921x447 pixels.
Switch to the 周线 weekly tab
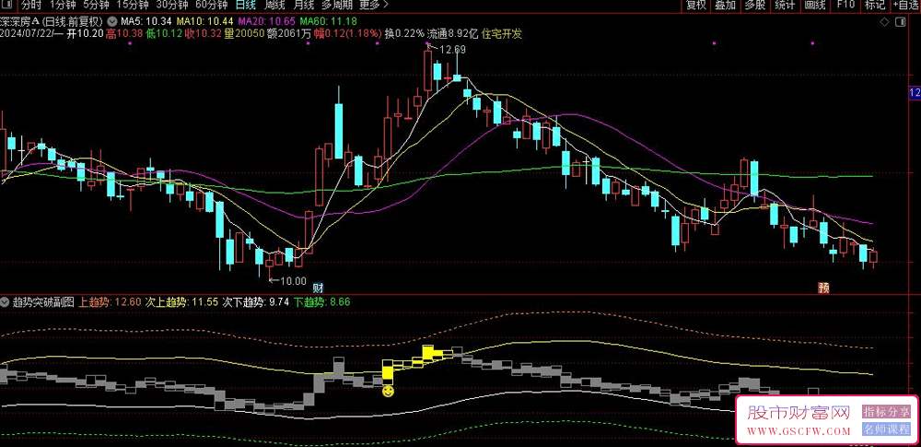(274, 6)
